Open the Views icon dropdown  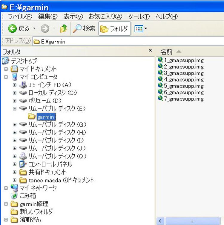(x=141, y=28)
